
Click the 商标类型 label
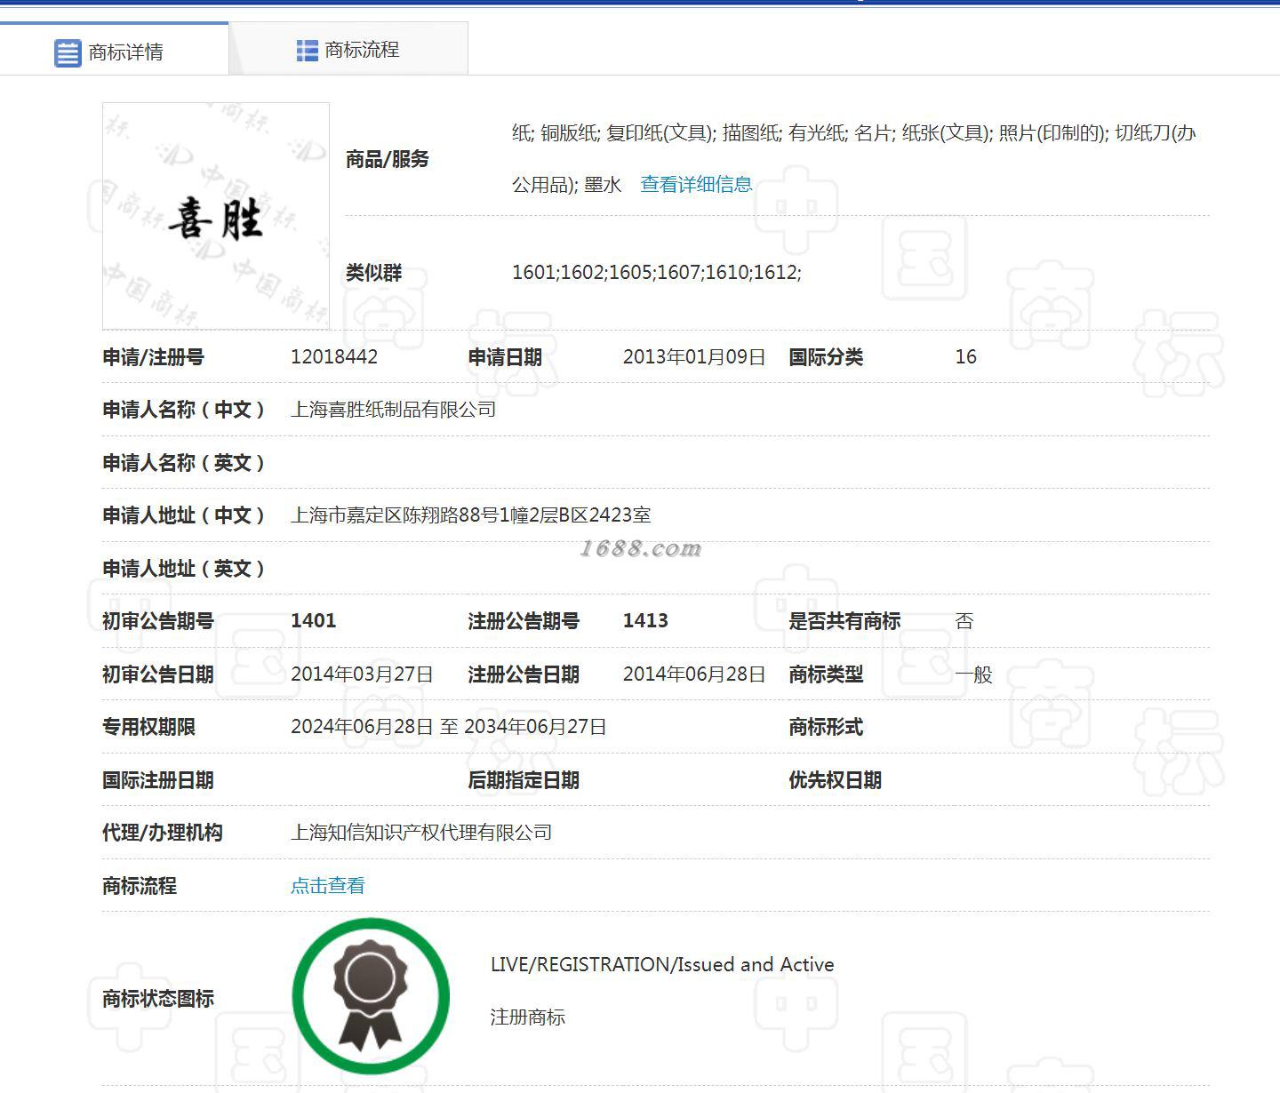826,674
